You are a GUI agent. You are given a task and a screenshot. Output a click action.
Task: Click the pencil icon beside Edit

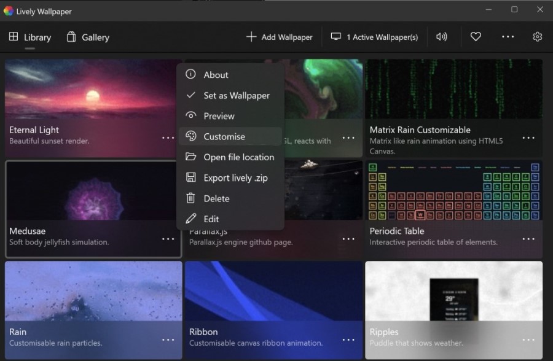click(191, 219)
